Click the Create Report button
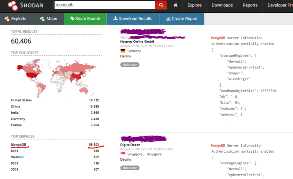293x179 pixels. [x=182, y=19]
